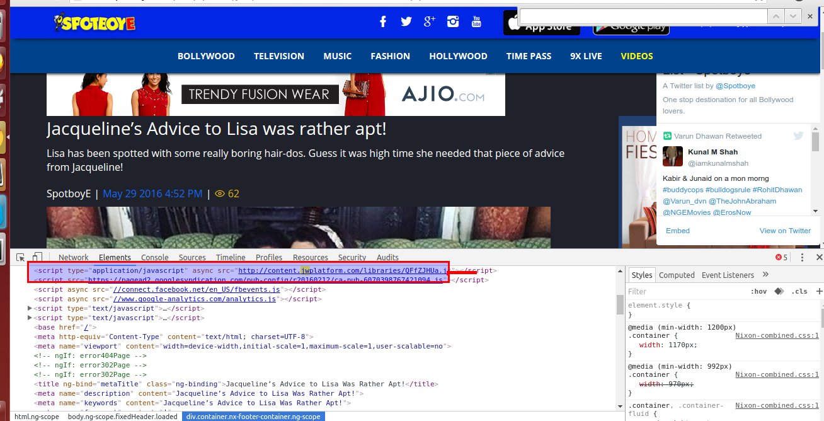Screen dimensions: 824x421
Task: Open the Spotboye Facebook page icon
Action: point(382,22)
